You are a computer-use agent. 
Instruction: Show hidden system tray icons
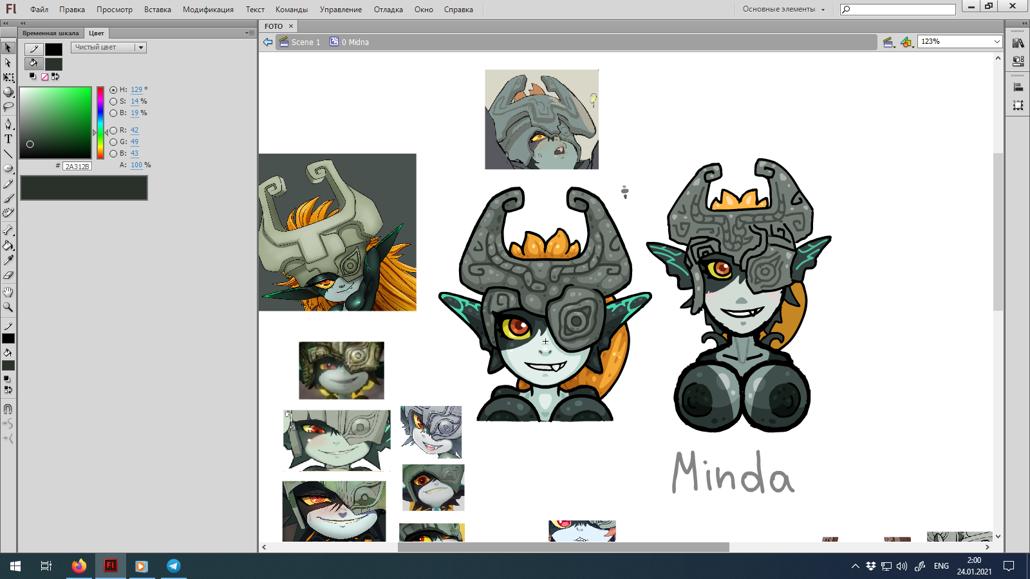pos(855,566)
